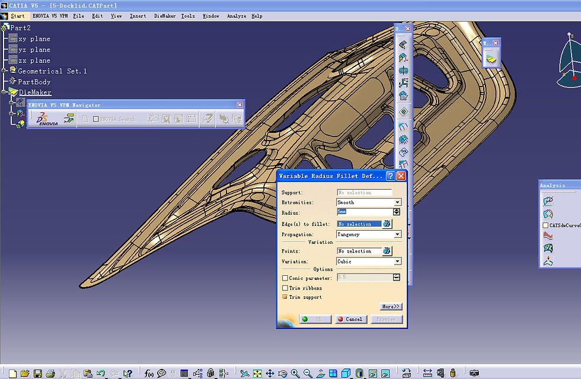This screenshot has height=379, width=581.
Task: Change the shading render style
Action: pos(359,373)
